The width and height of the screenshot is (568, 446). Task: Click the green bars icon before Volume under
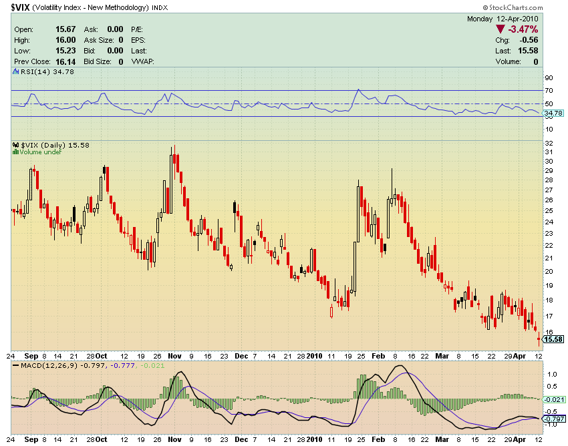(x=15, y=152)
